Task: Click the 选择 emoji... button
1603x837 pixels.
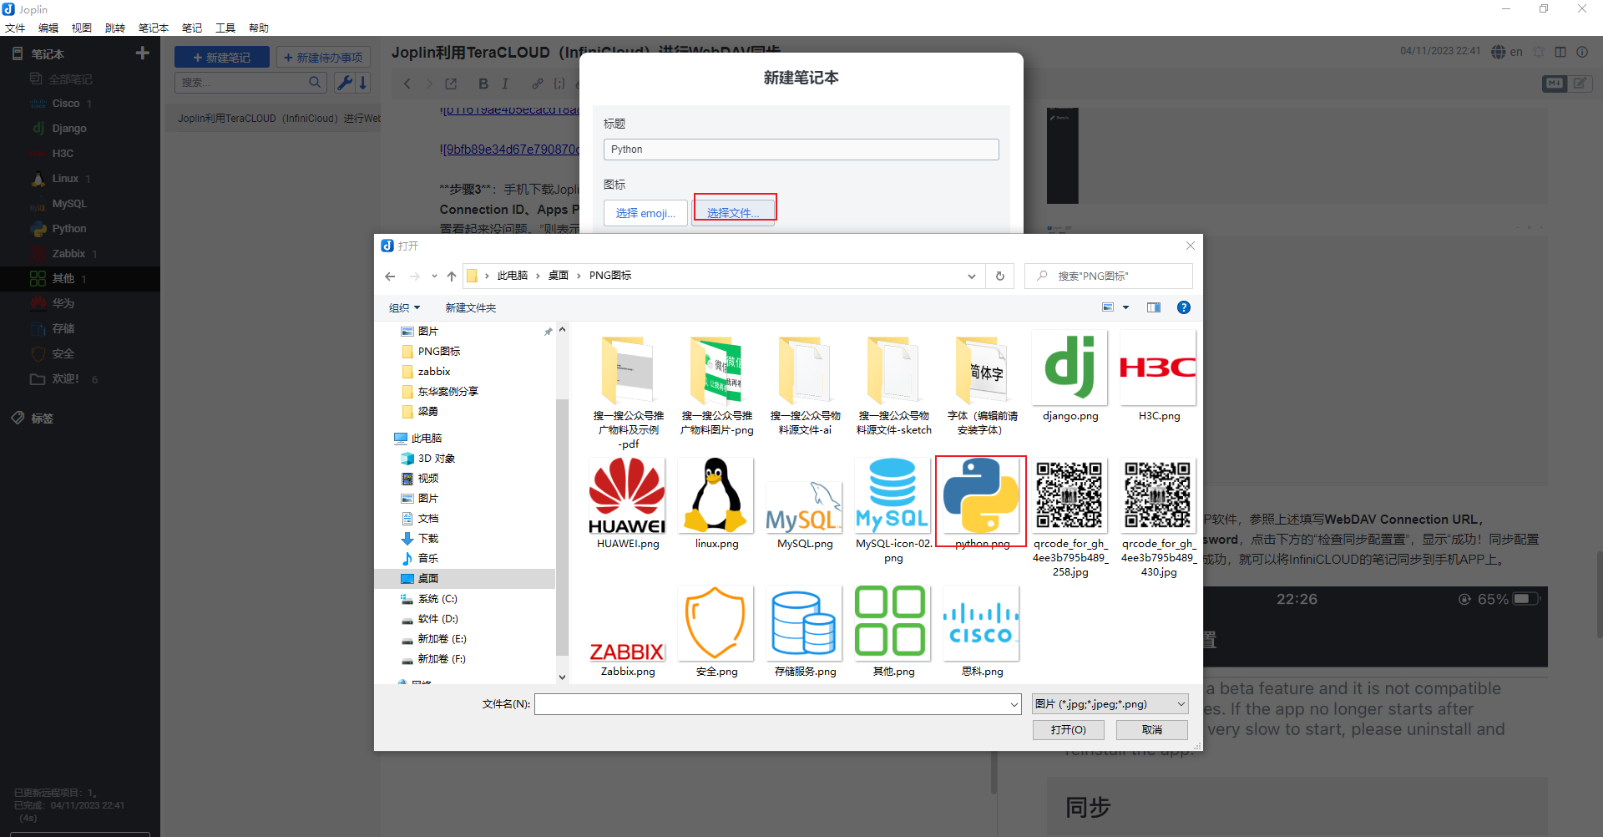Action: [x=645, y=213]
